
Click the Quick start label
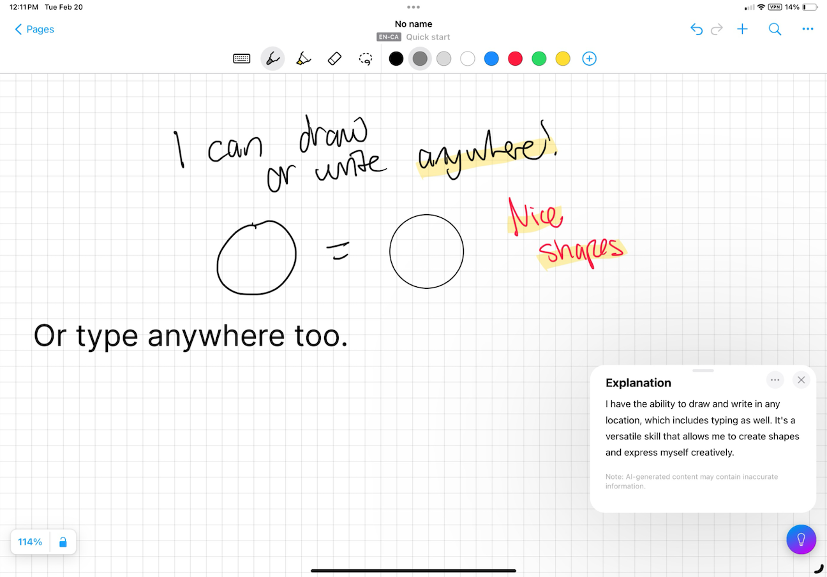[x=428, y=37]
